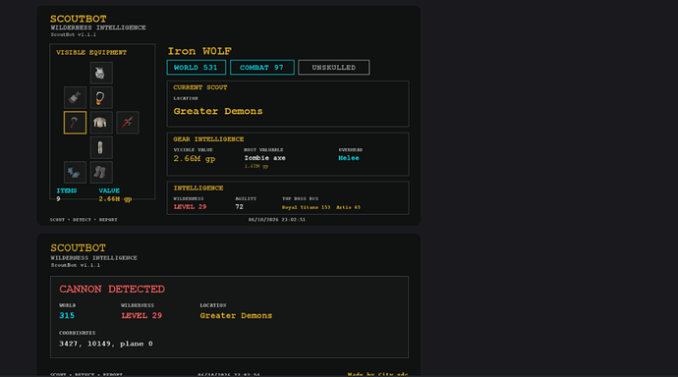
Task: Click the COMBAT 97 badge
Action: 262,68
